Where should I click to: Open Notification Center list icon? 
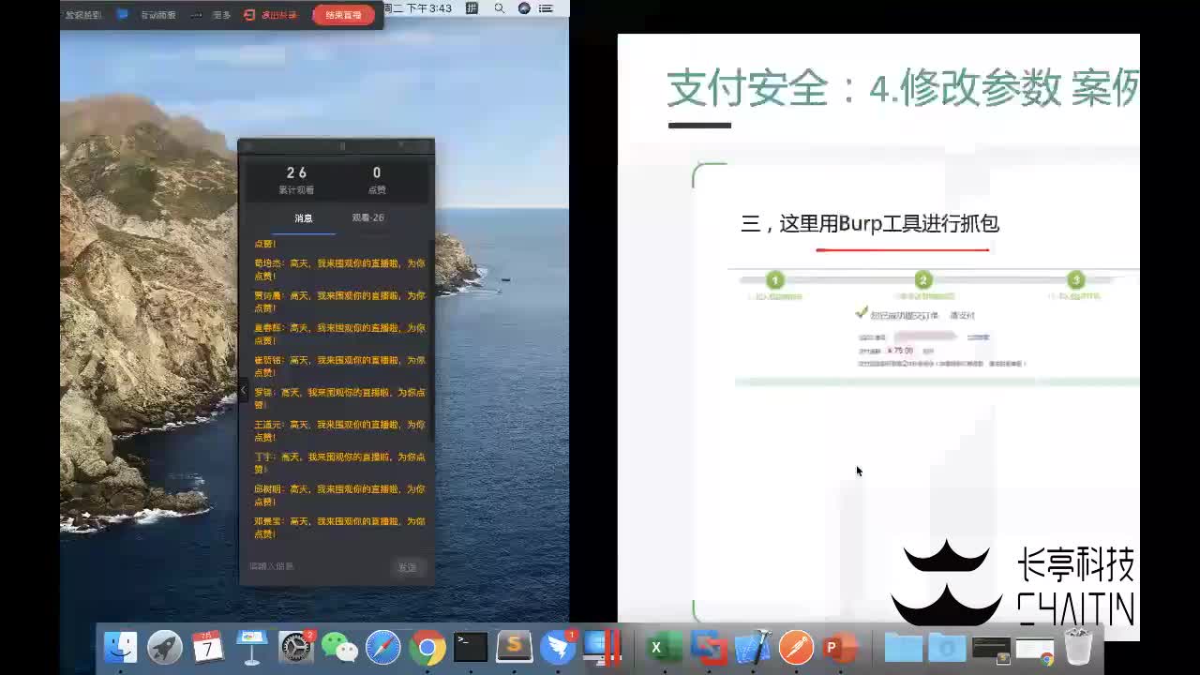coord(546,8)
